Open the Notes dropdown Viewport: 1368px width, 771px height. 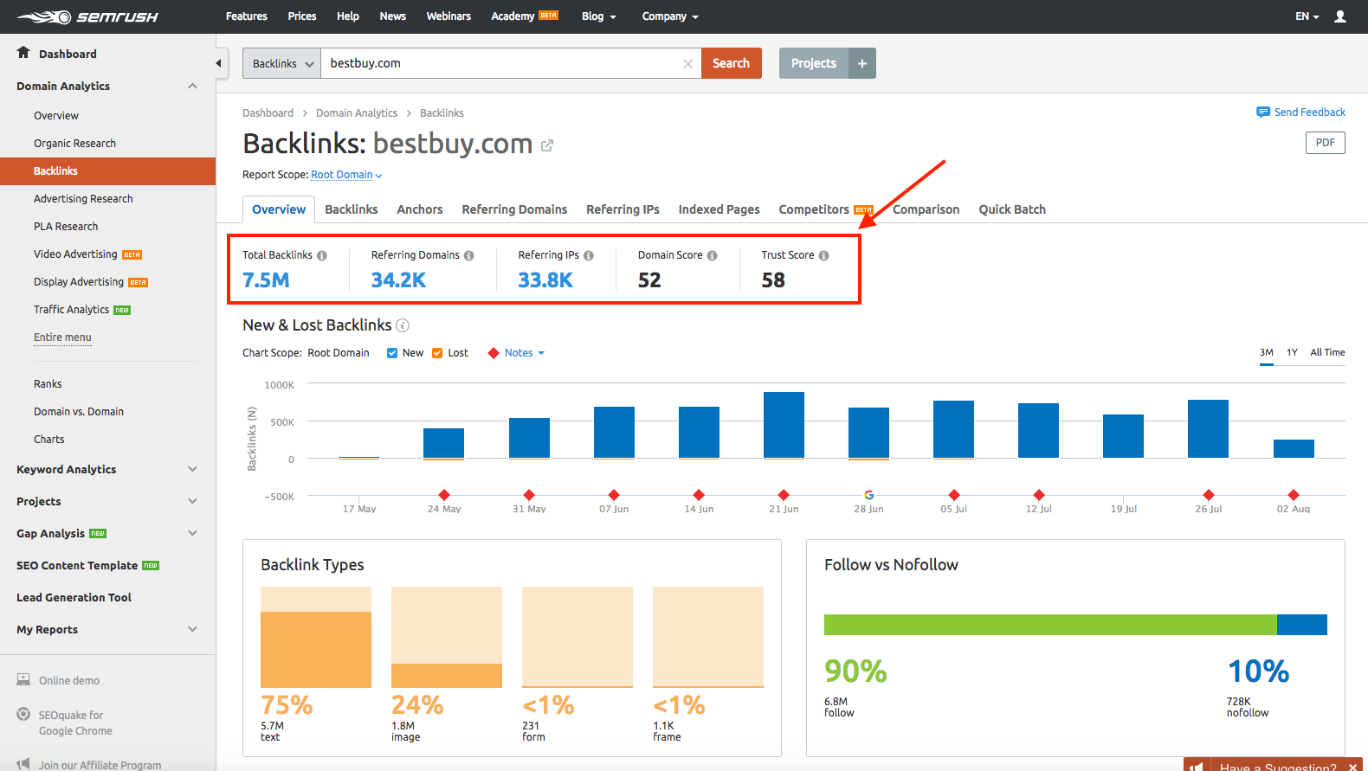pos(525,353)
